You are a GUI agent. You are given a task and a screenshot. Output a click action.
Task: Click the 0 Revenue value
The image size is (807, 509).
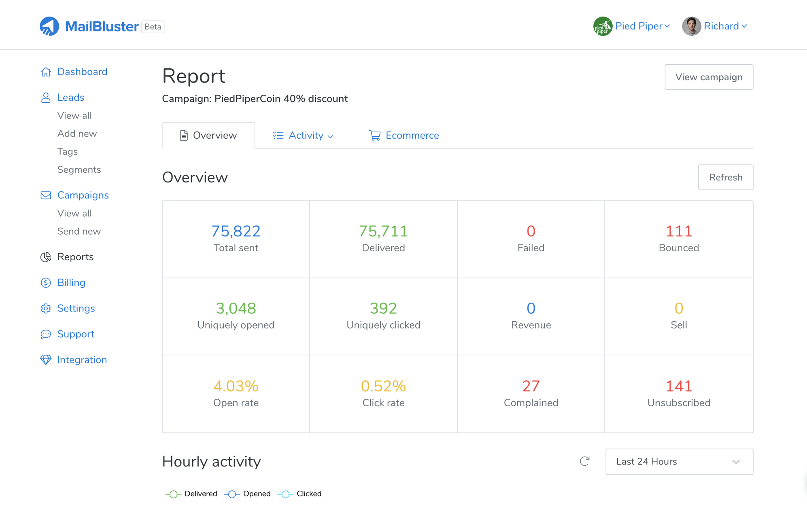pos(531,308)
